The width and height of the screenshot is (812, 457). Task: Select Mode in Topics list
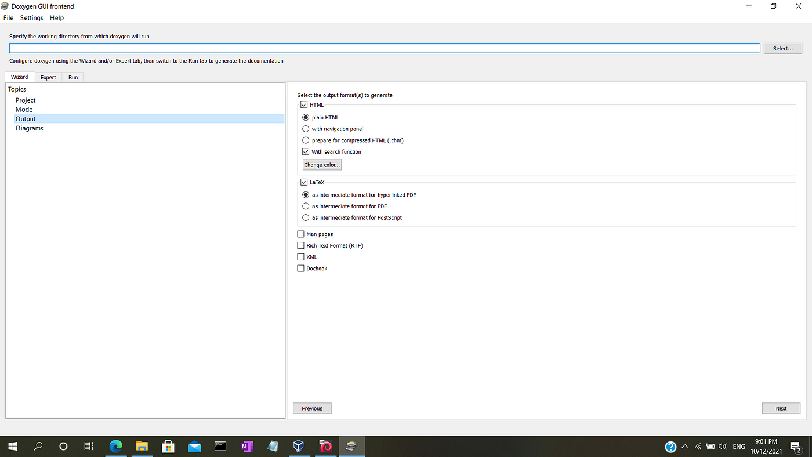pyautogui.click(x=24, y=110)
